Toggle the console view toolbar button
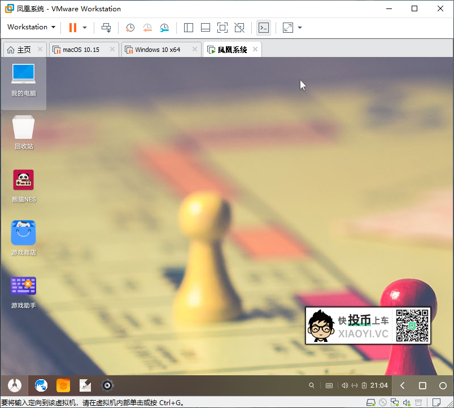 263,27
